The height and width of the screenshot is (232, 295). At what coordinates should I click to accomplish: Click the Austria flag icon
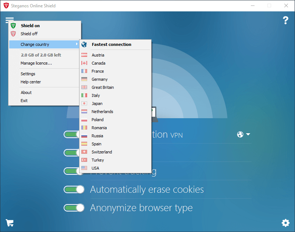click(x=84, y=55)
